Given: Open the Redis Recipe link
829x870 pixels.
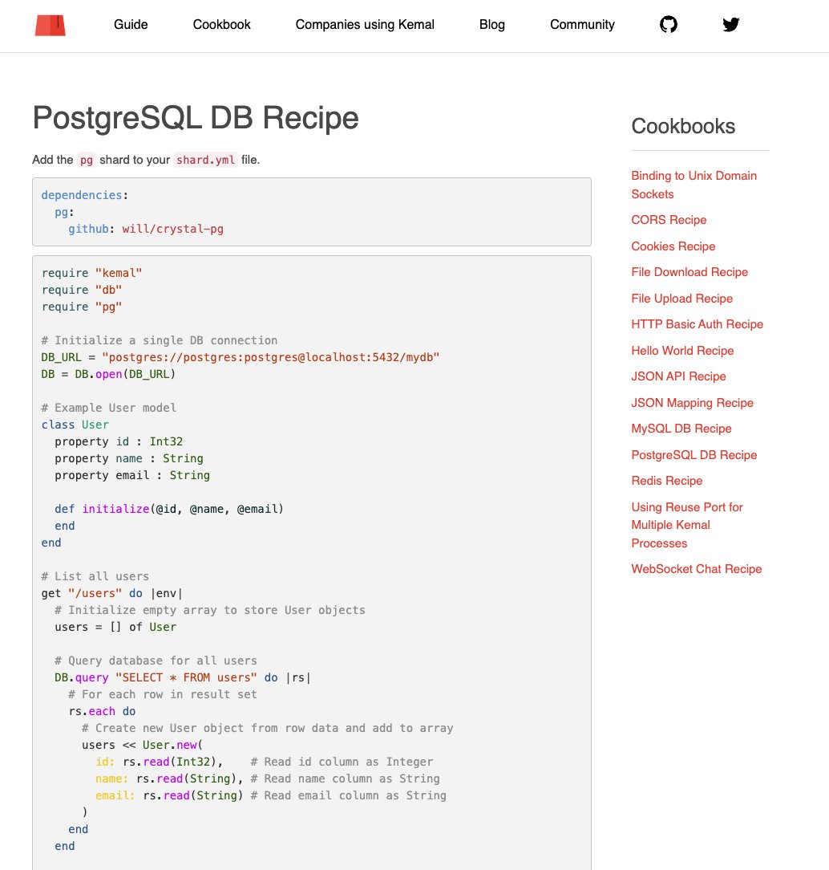Looking at the screenshot, I should 666,481.
